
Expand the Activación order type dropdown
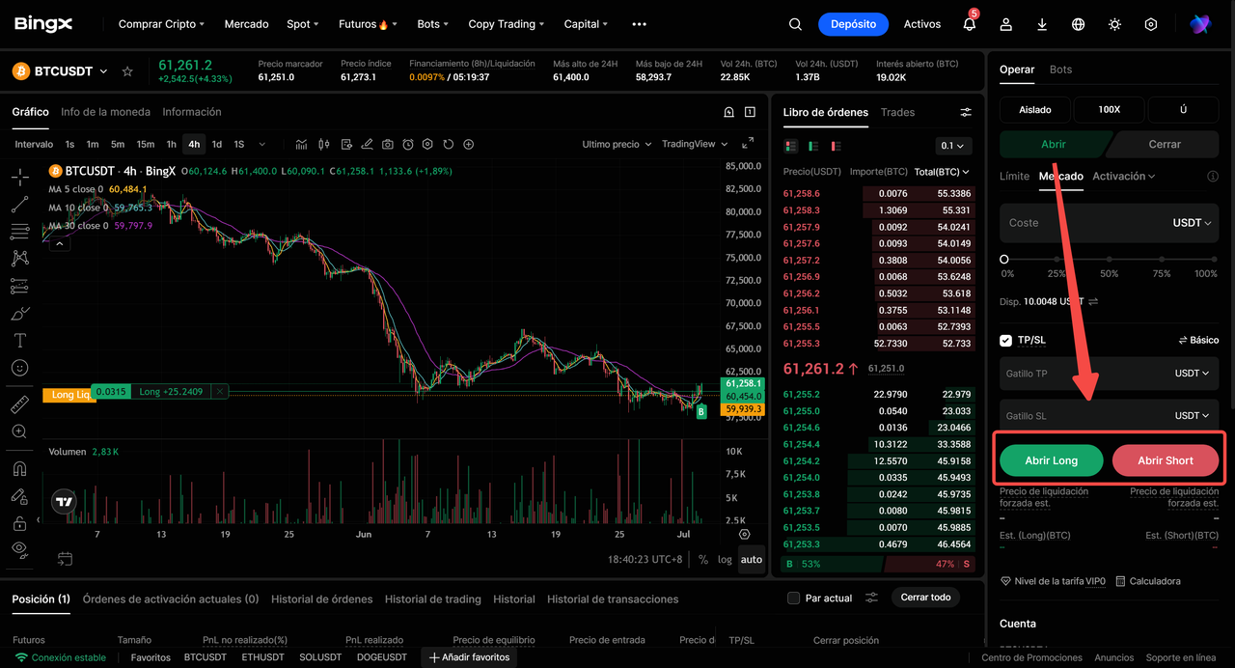[1124, 176]
